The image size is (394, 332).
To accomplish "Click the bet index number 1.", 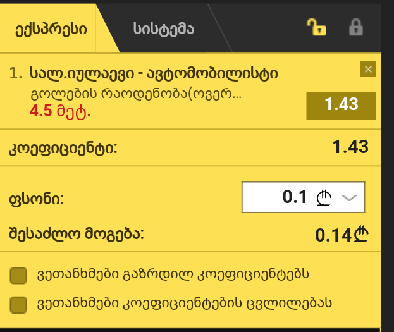I will [x=16, y=73].
